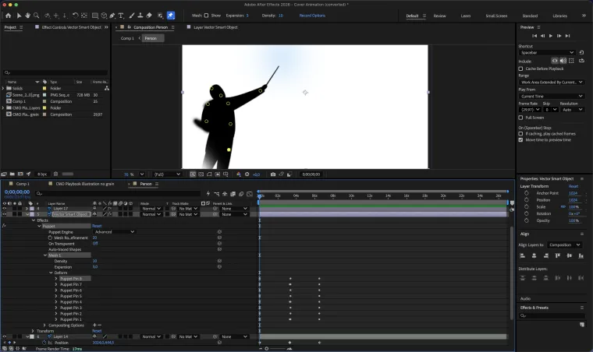Click the Home icon in the toolbar
This screenshot has width=593, height=352.
9,16
